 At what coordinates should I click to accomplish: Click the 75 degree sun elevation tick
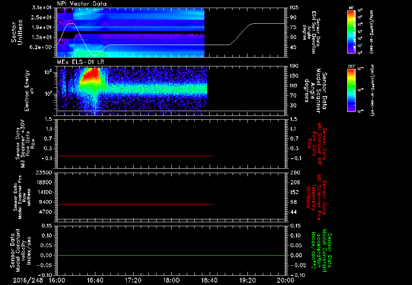coord(293,27)
